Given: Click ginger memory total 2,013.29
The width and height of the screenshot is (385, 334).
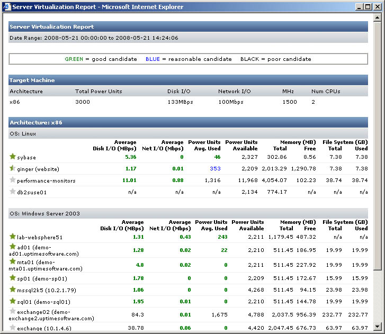Looking at the screenshot, I should coord(274,169).
